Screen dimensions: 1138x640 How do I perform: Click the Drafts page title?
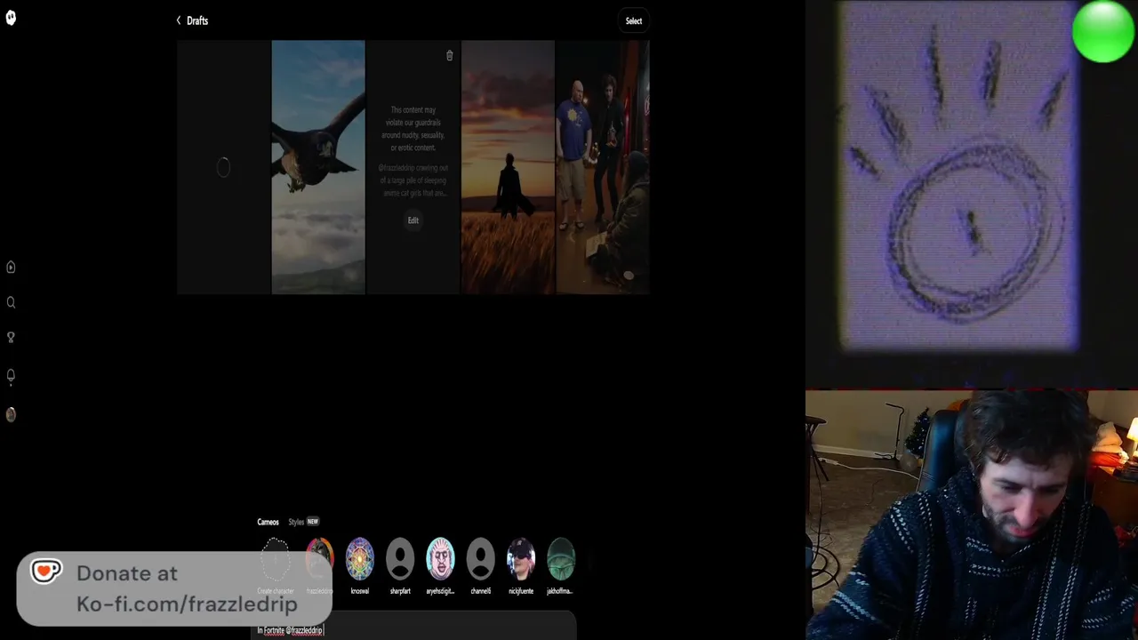click(197, 20)
